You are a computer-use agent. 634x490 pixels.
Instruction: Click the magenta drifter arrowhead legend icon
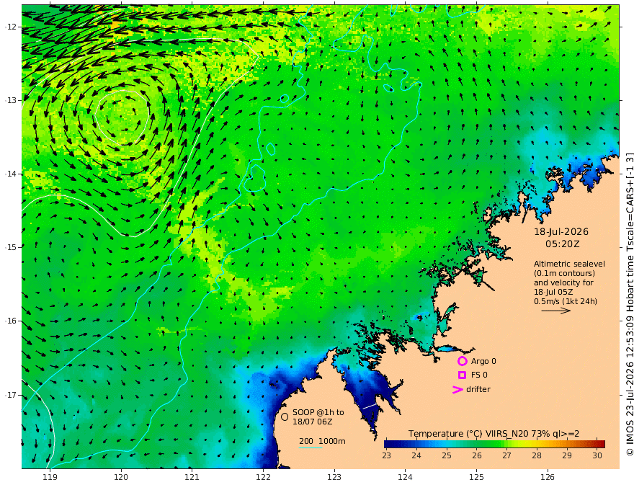[x=457, y=389]
